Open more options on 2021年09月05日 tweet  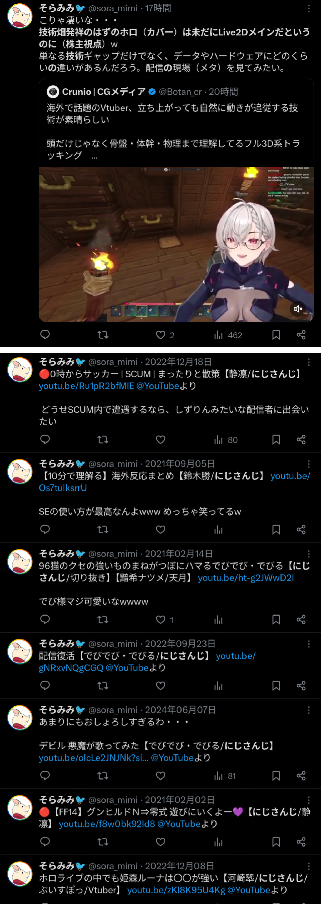pyautogui.click(x=308, y=464)
